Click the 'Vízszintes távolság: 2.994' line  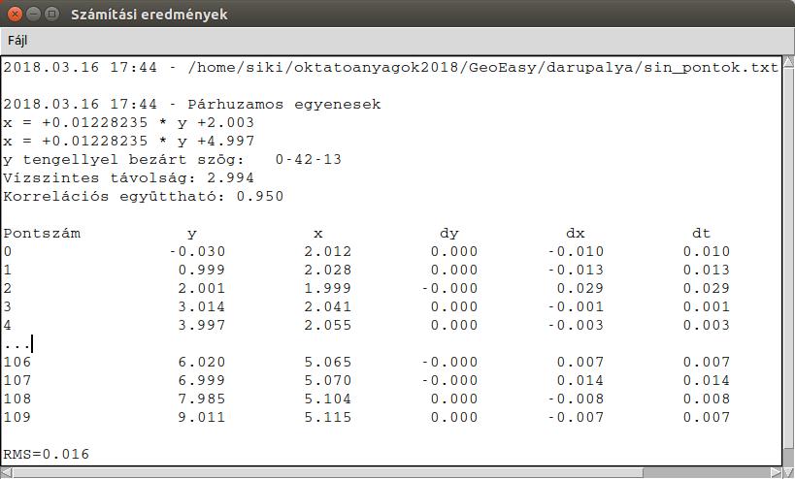[129, 178]
